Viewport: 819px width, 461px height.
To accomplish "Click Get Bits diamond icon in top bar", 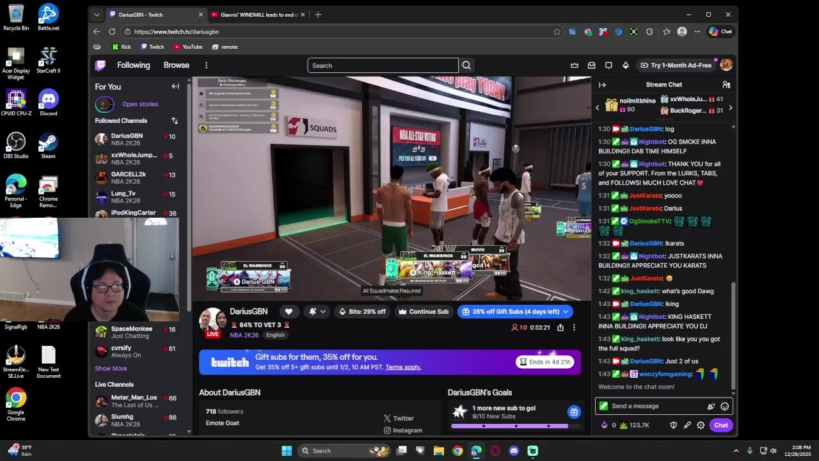I will pyautogui.click(x=626, y=65).
